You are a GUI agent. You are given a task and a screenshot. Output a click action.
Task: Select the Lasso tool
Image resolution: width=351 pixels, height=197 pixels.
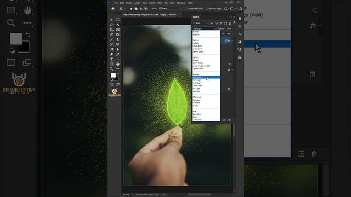(x=111, y=25)
